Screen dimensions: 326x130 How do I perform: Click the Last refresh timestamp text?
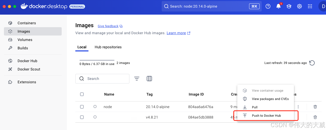click(x=286, y=63)
